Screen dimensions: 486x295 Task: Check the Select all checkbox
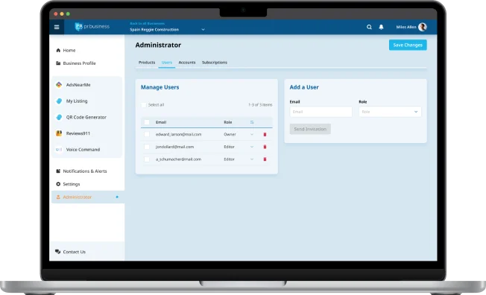[x=144, y=105]
